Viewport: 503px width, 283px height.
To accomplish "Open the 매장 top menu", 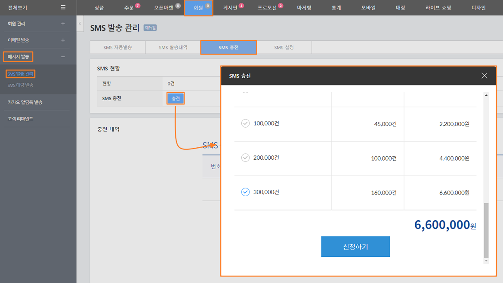I will coord(400,8).
